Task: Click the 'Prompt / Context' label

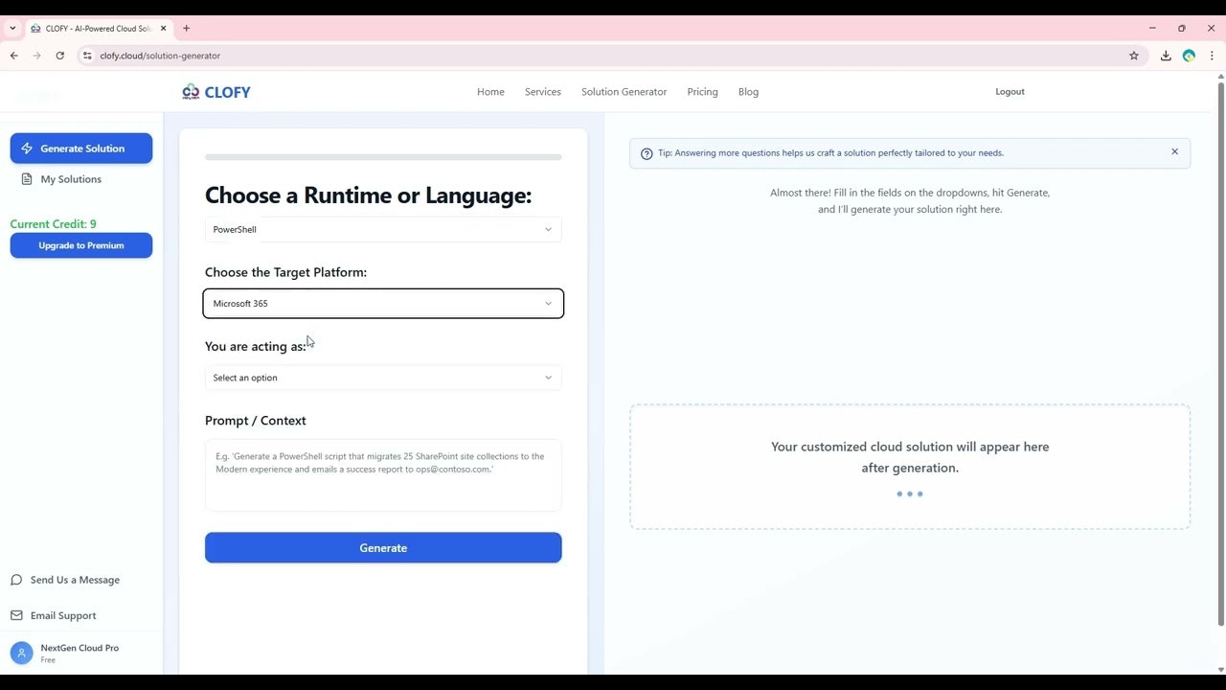Action: tap(256, 421)
